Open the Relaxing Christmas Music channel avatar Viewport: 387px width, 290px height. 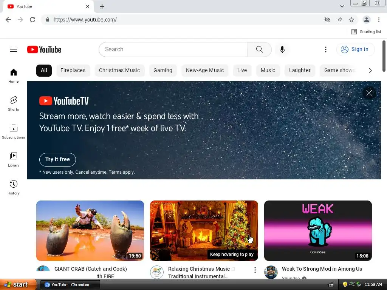tap(157, 272)
